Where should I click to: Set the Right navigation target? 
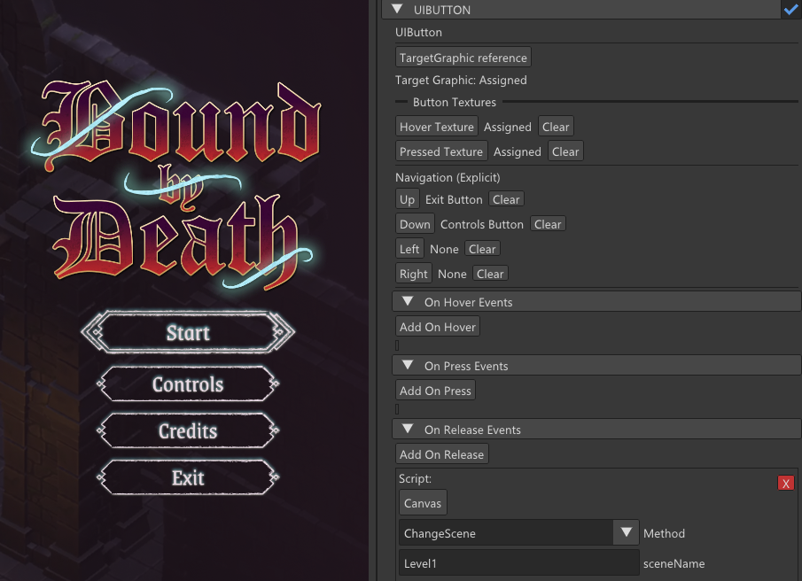click(x=413, y=274)
